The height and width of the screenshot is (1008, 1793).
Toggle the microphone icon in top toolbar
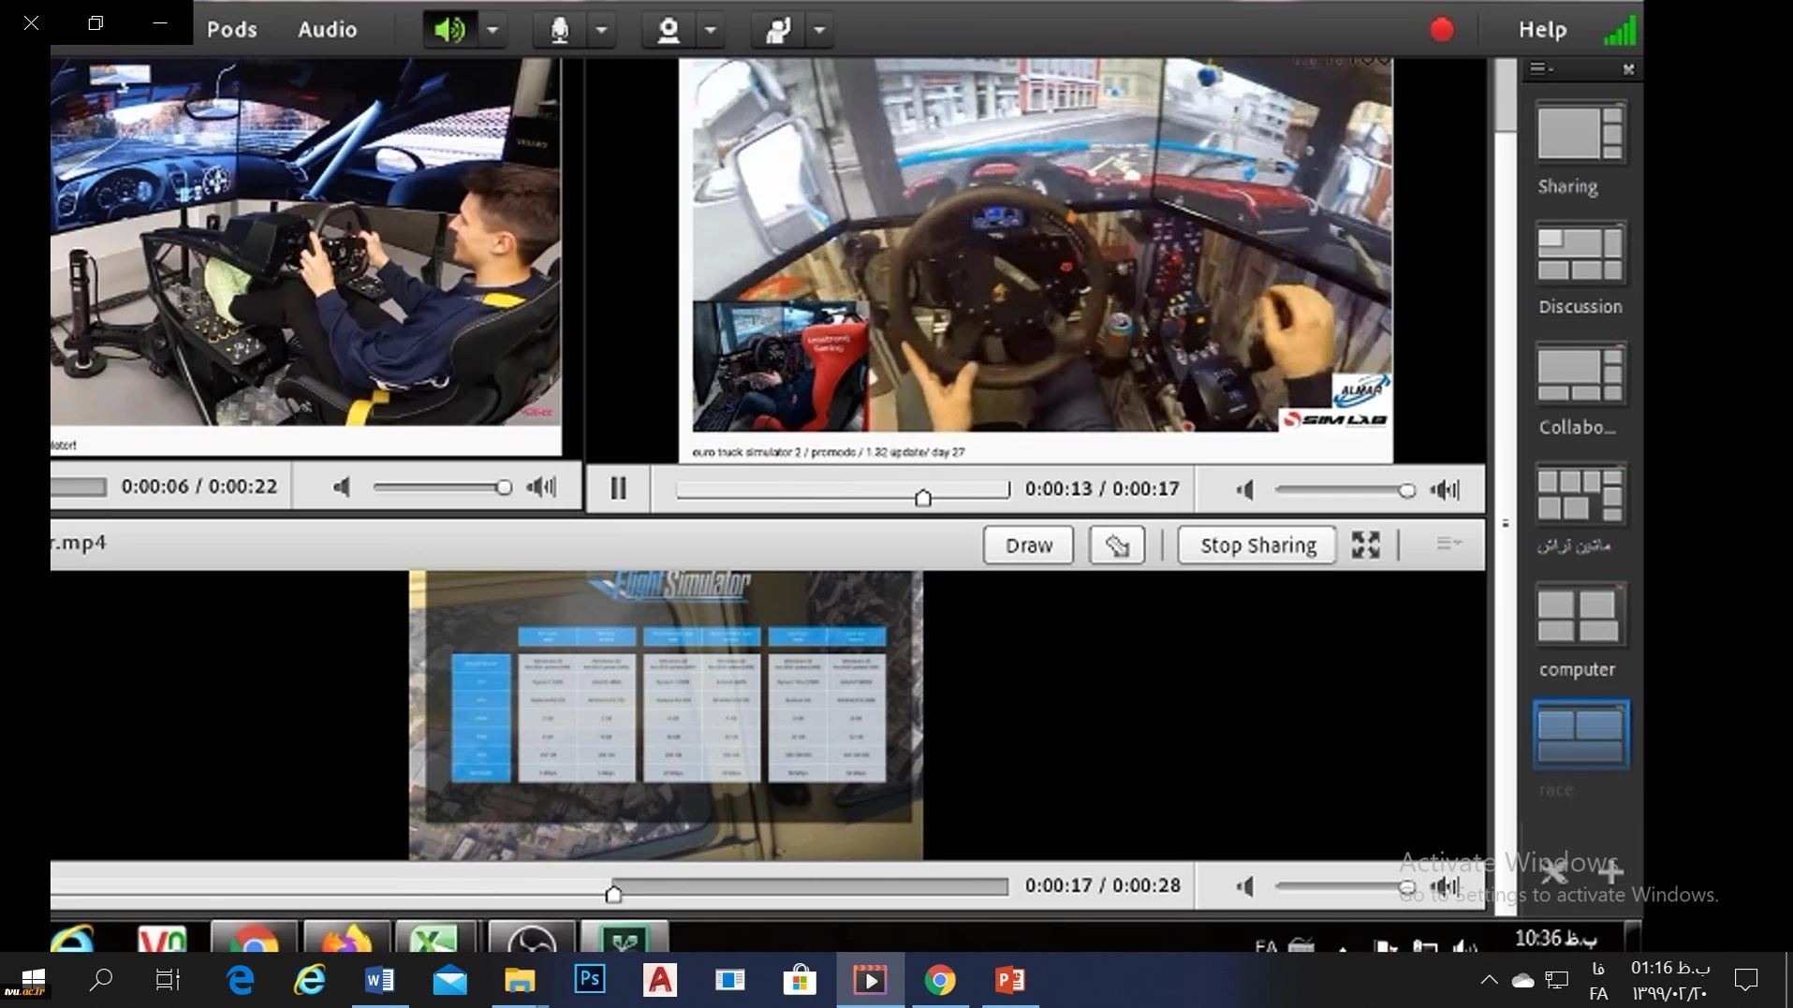tap(559, 30)
